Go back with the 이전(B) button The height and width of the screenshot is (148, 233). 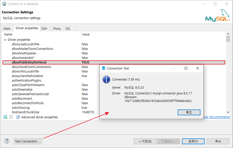(145, 141)
